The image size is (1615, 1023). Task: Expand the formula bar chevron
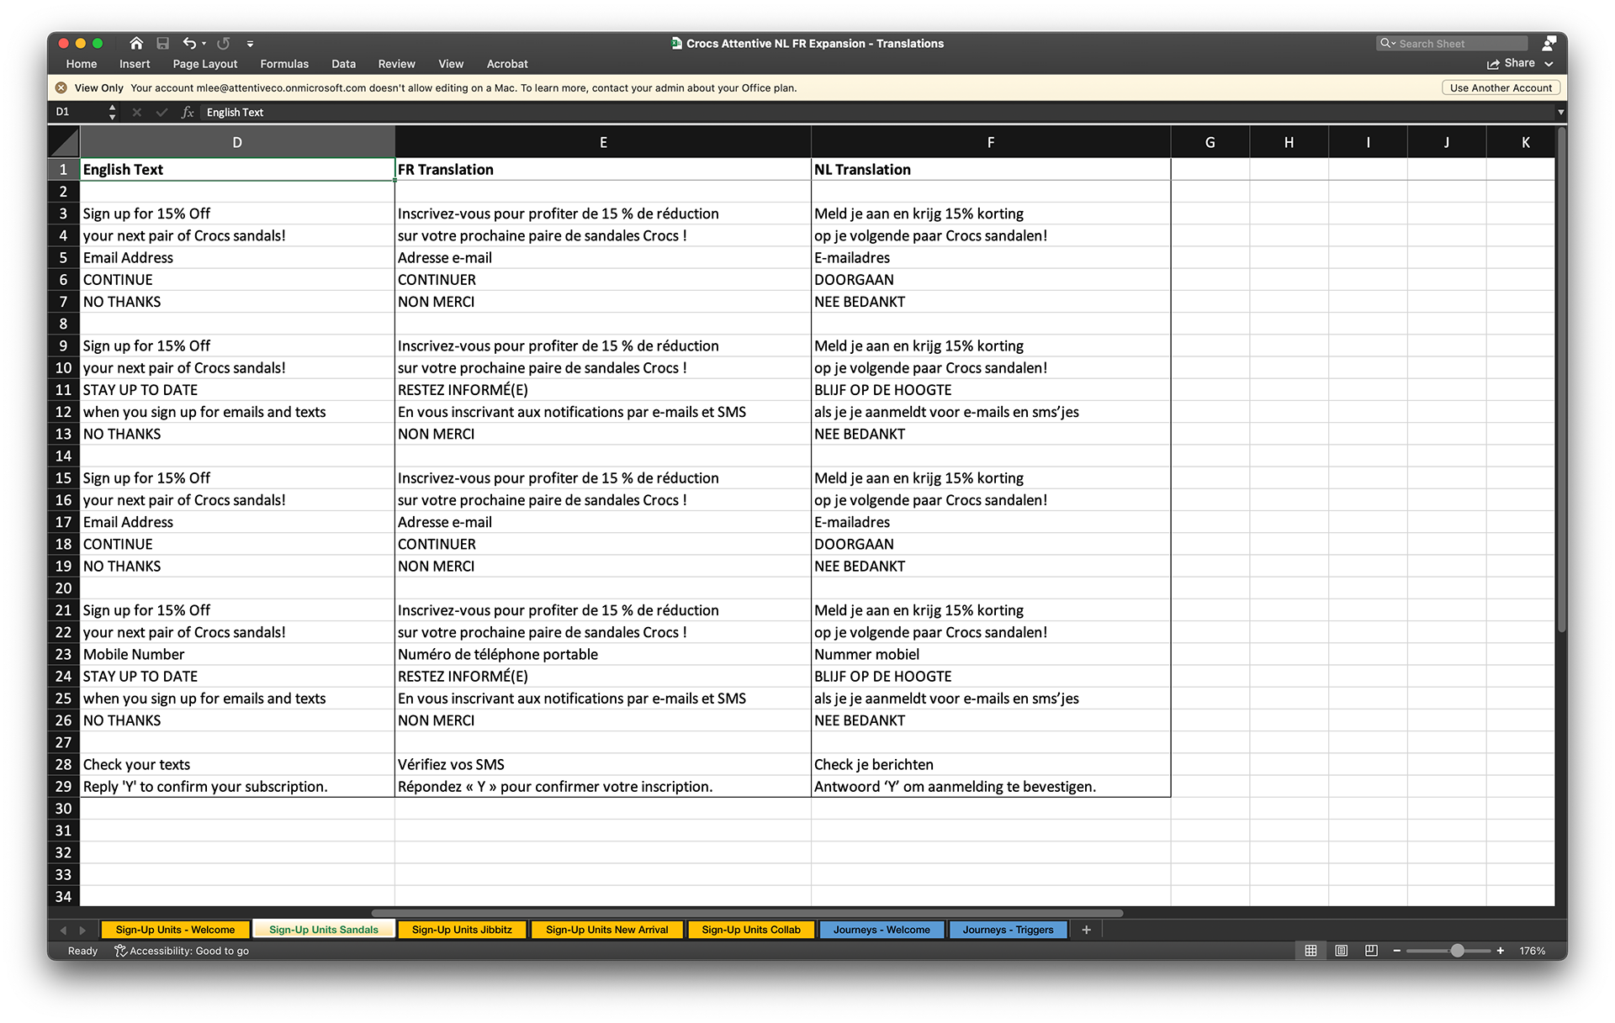click(1560, 112)
